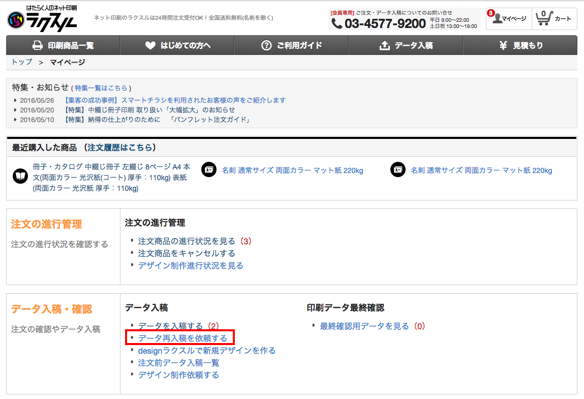The image size is (584, 399).
Task: Open 見積もり estimate menu
Action: [x=520, y=45]
